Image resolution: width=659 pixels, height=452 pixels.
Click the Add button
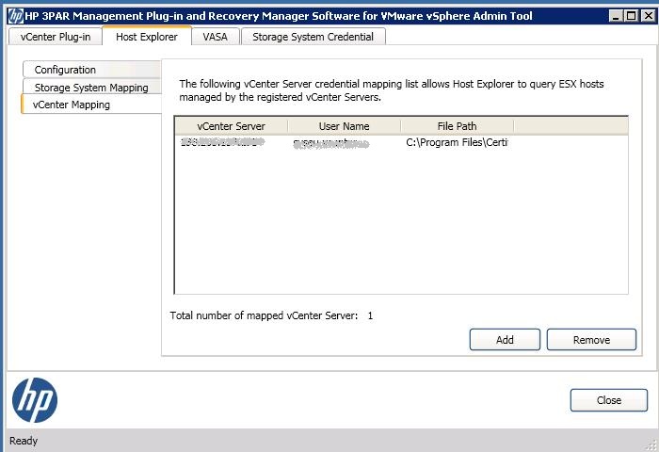tap(505, 339)
